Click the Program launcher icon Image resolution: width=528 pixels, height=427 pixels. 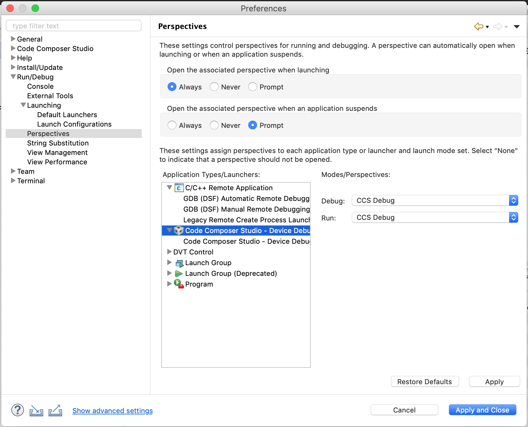pyautogui.click(x=179, y=284)
